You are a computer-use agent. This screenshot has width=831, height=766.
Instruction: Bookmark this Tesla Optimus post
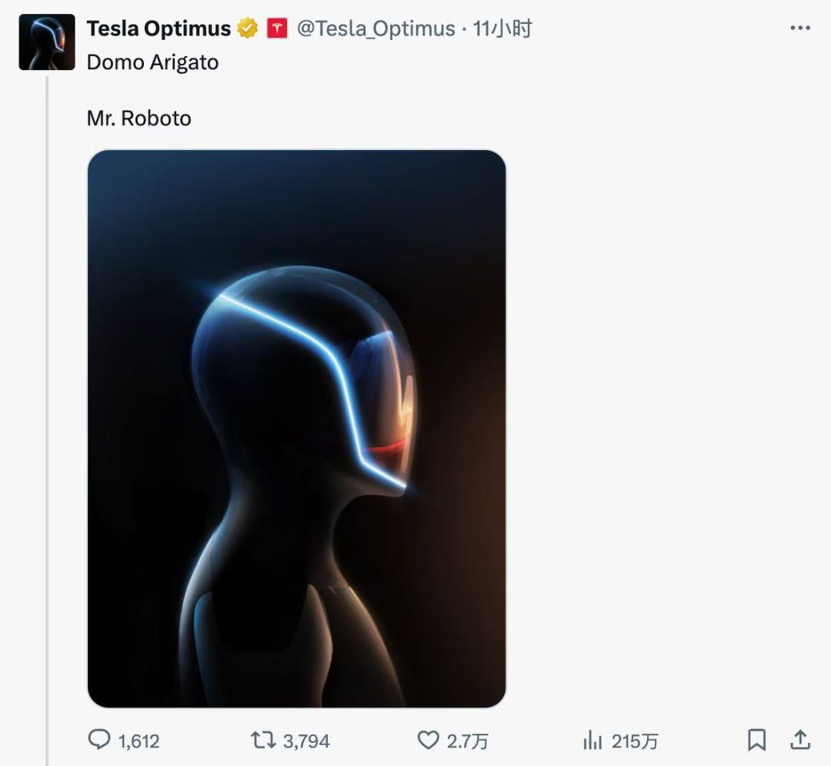757,740
